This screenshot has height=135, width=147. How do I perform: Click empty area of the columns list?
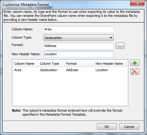pos(70,89)
